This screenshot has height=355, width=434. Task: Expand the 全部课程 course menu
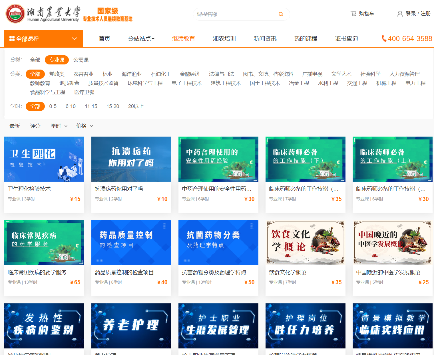(x=43, y=38)
